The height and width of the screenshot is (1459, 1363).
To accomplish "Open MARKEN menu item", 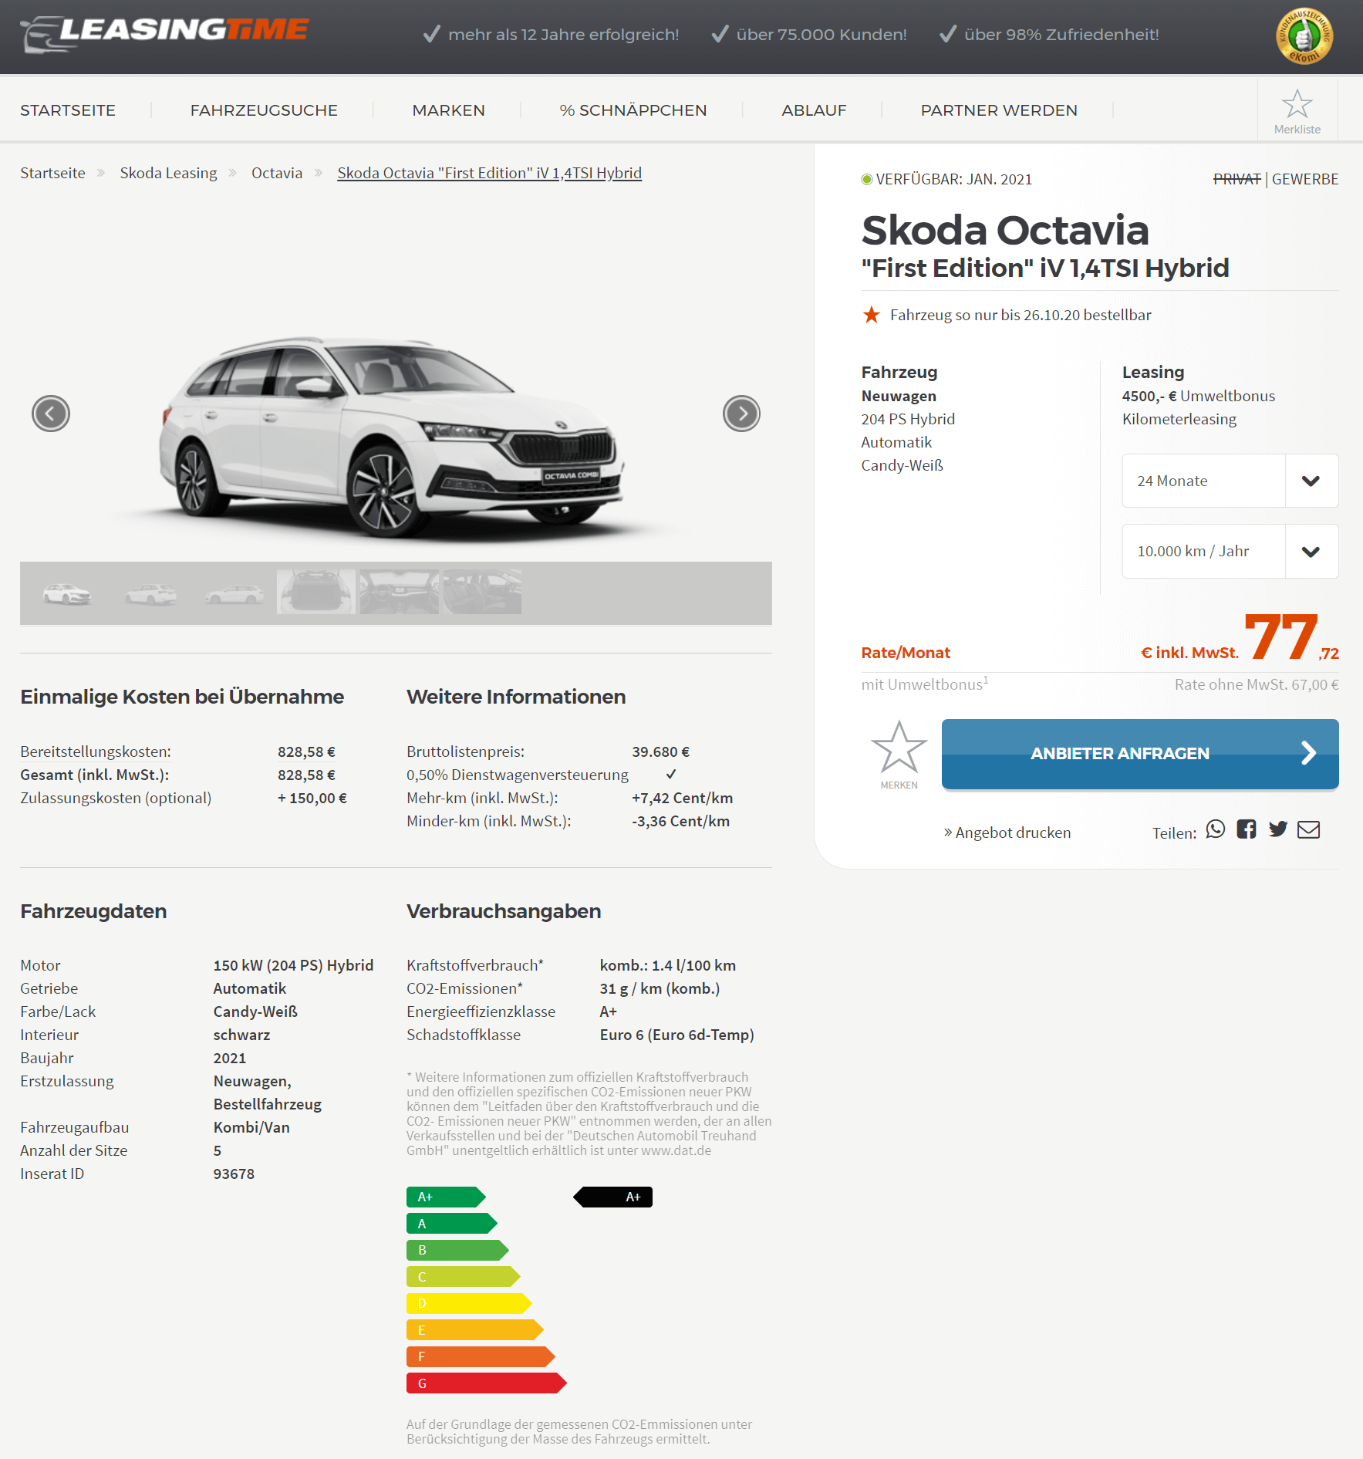I will click(x=448, y=110).
